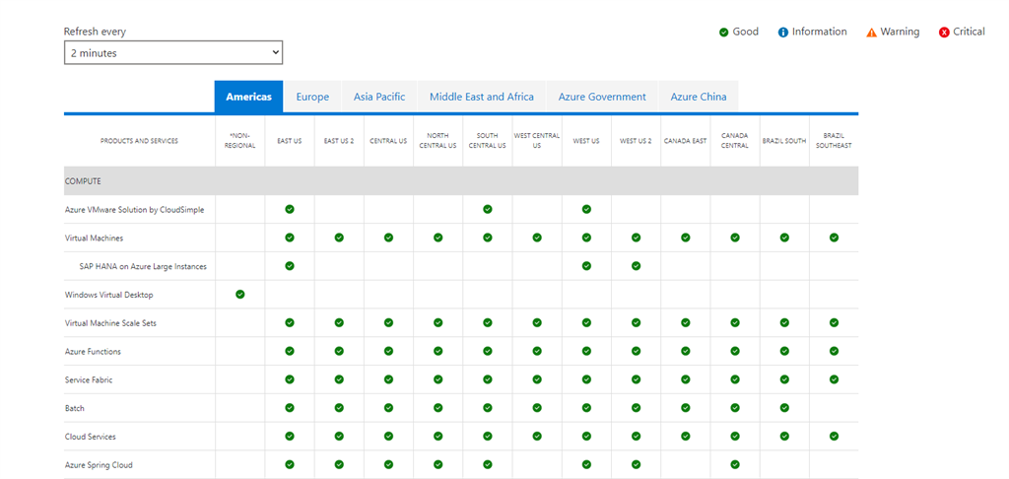Screen dimensions: 1009x479
Task: Click the Brazil Southeast column header
Action: (x=834, y=141)
